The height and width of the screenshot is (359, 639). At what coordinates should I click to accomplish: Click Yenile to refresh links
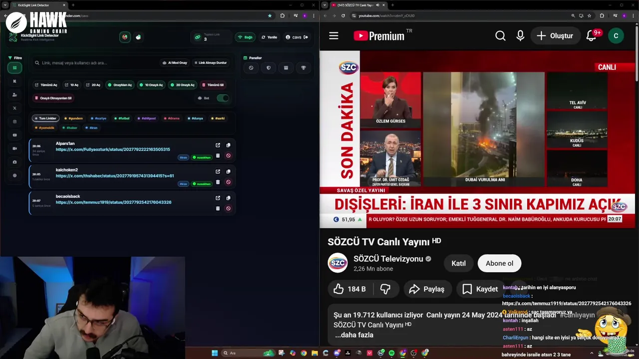[x=270, y=37]
